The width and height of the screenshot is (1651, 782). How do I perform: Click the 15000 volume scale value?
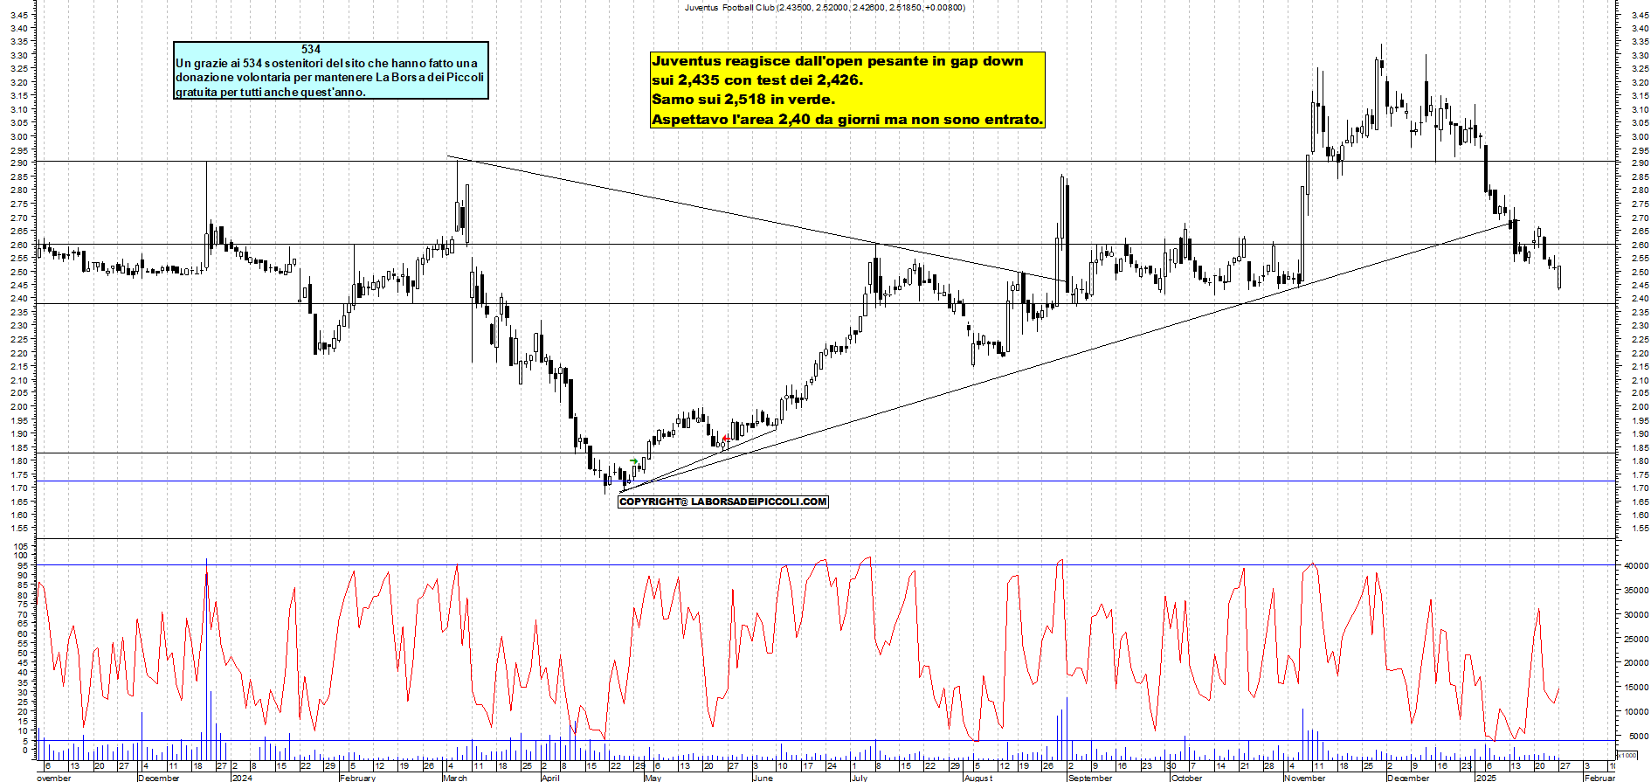click(x=1635, y=687)
